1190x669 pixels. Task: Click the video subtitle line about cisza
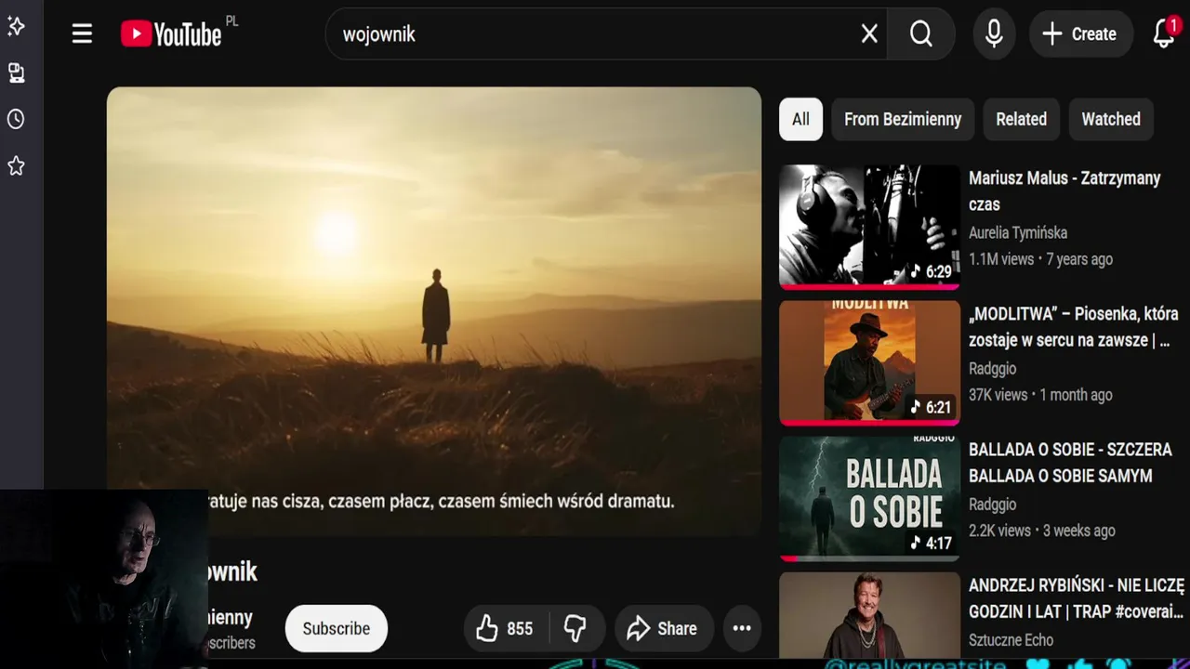click(442, 502)
